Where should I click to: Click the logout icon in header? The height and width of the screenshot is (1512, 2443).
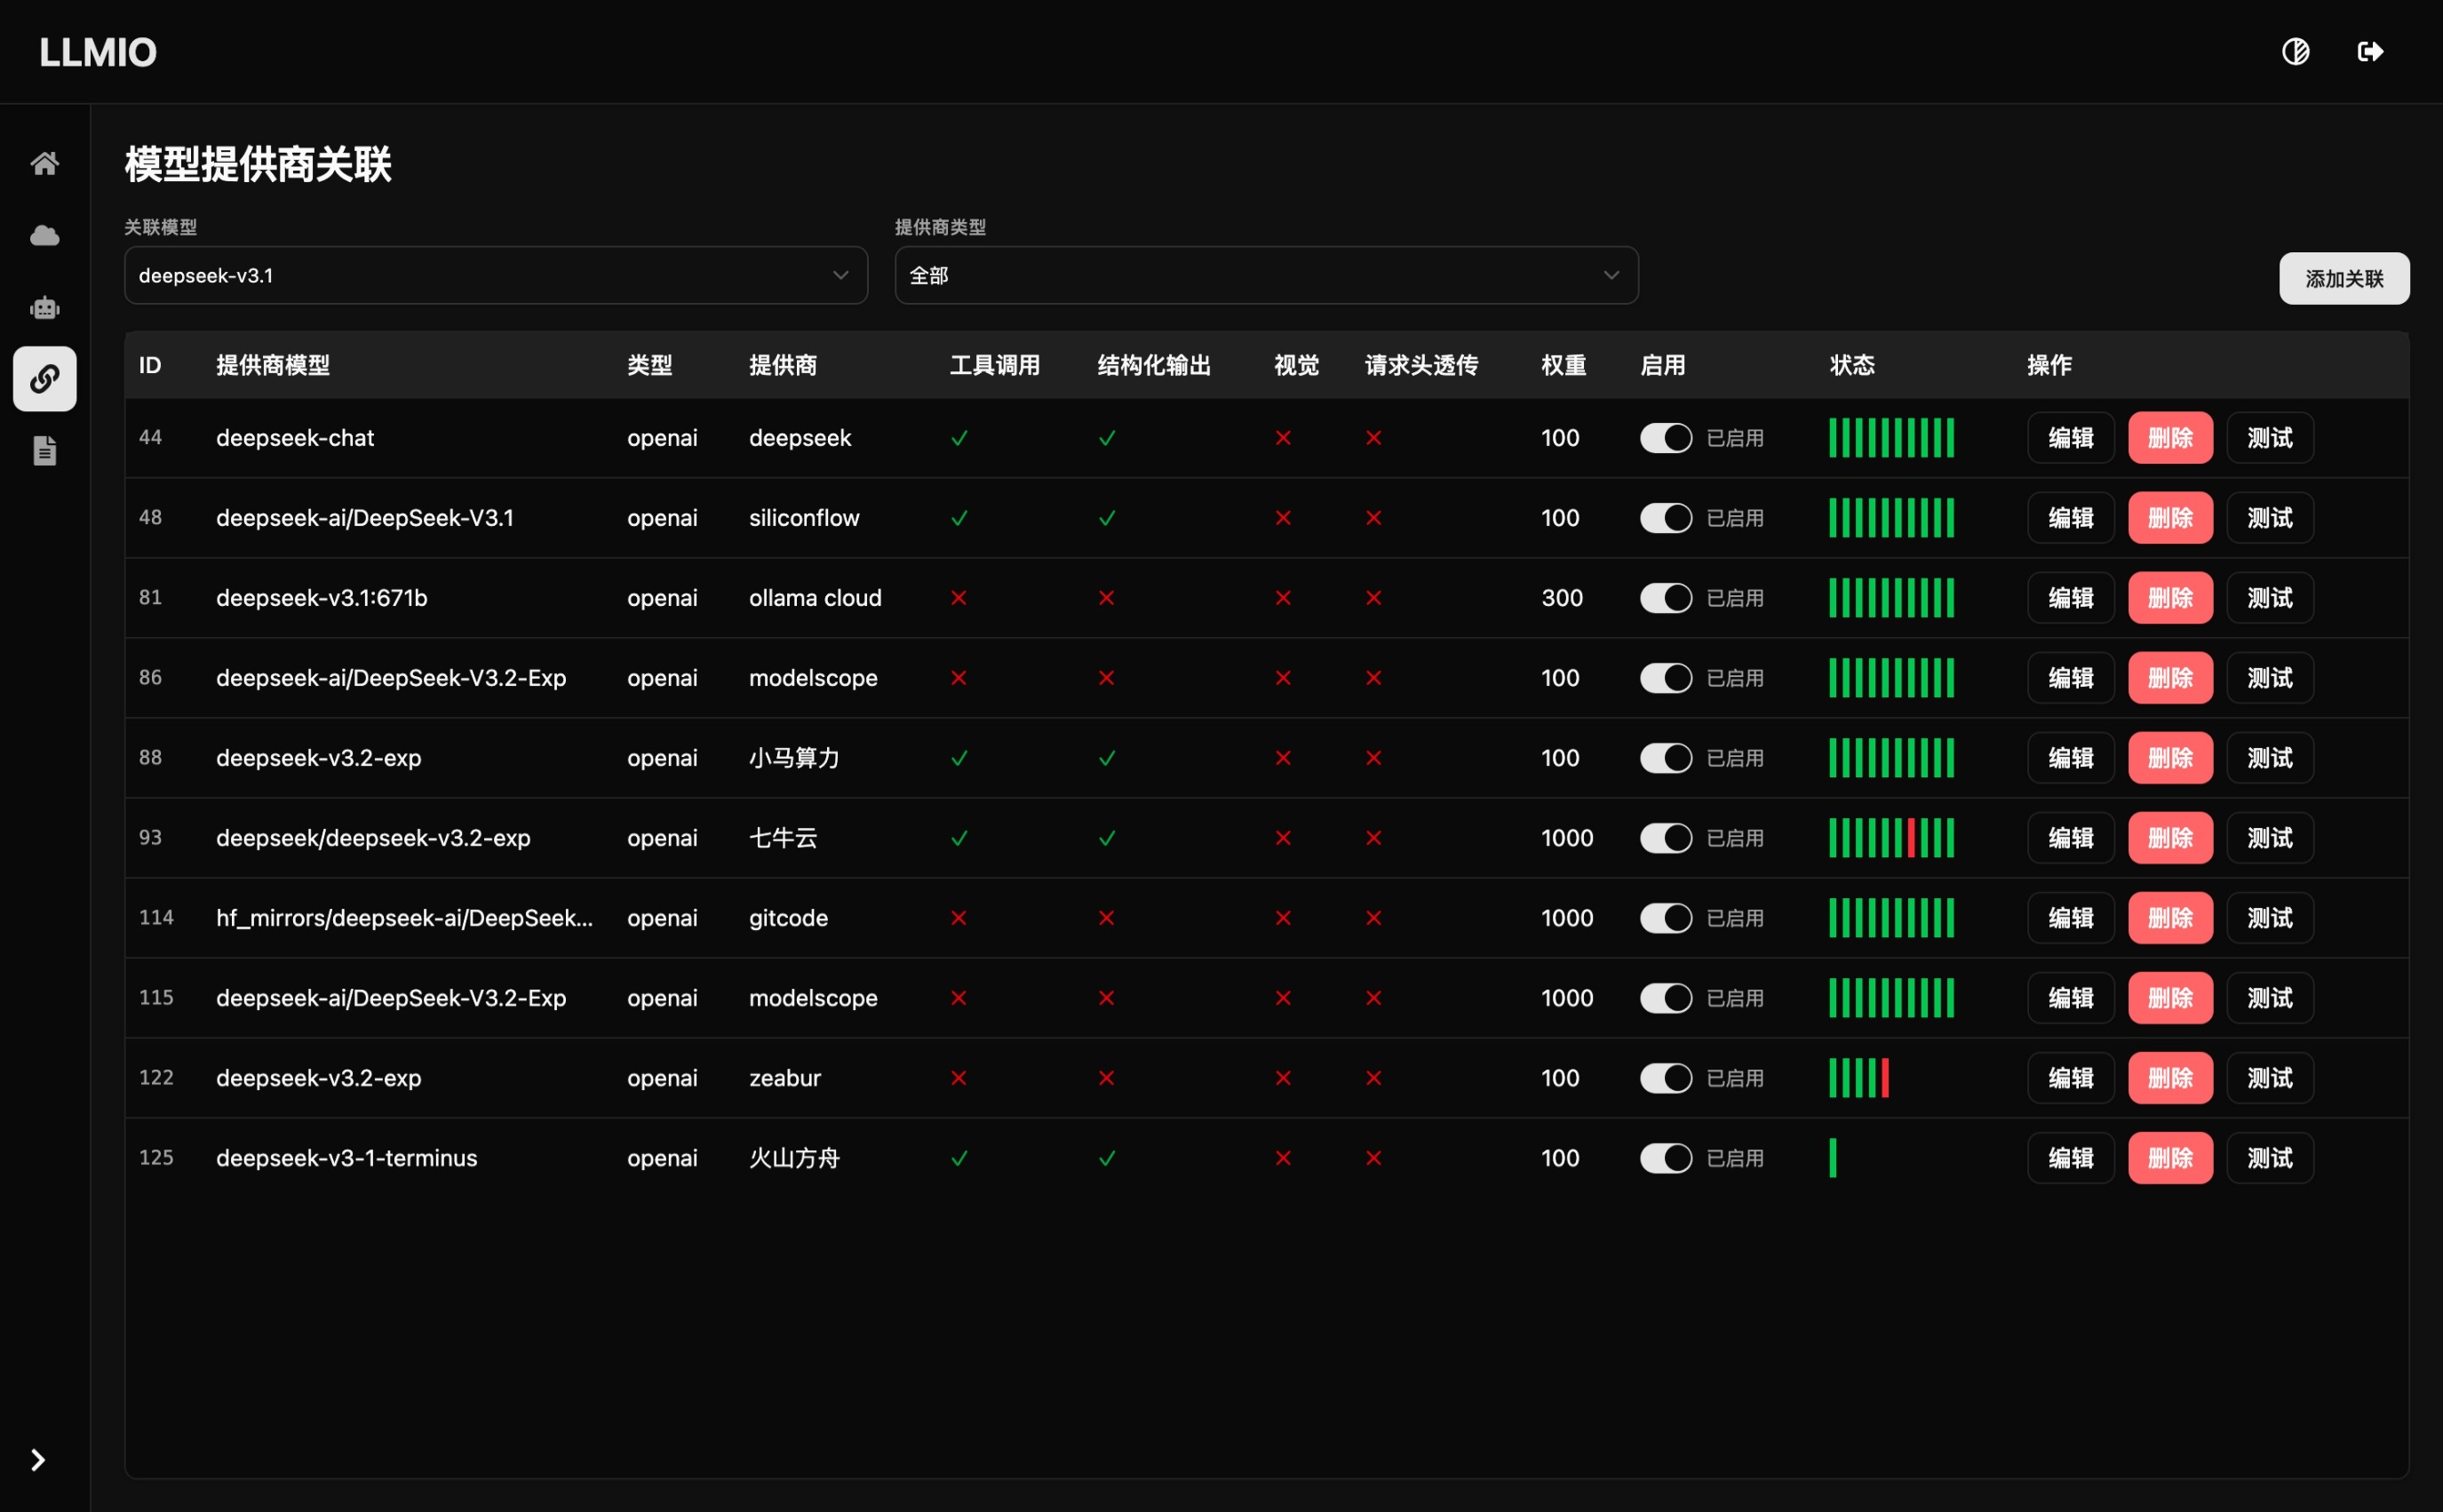tap(2370, 51)
